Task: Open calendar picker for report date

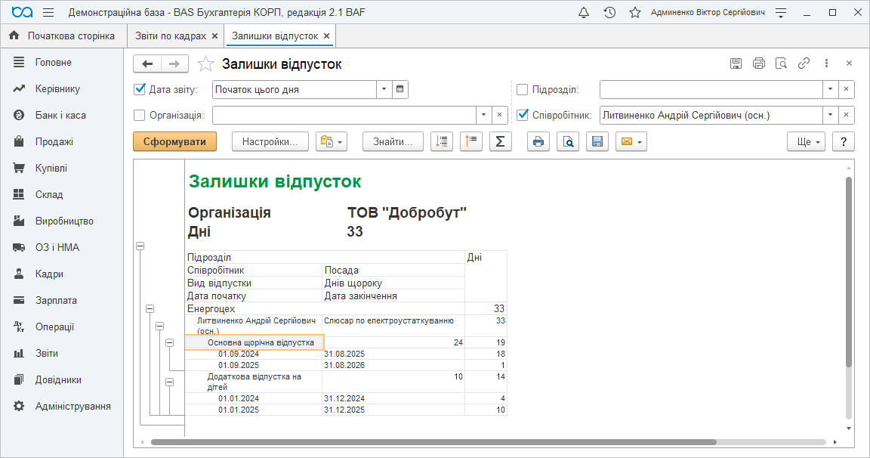Action: tap(400, 89)
